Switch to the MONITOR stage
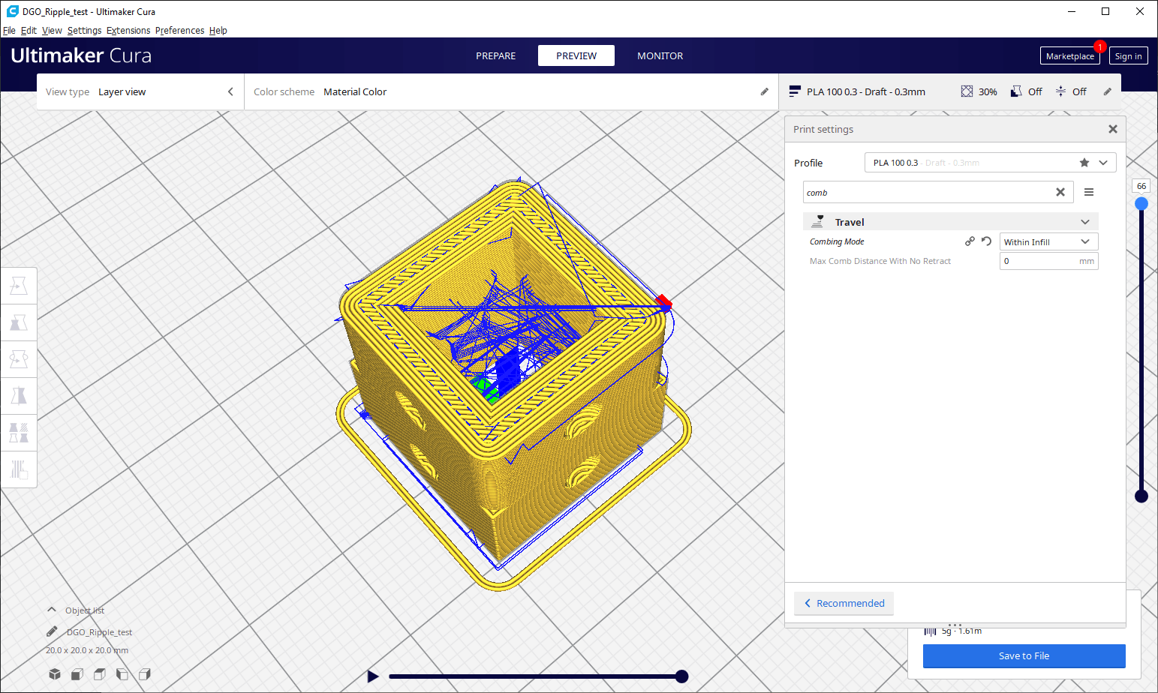This screenshot has width=1158, height=693. tap(660, 55)
